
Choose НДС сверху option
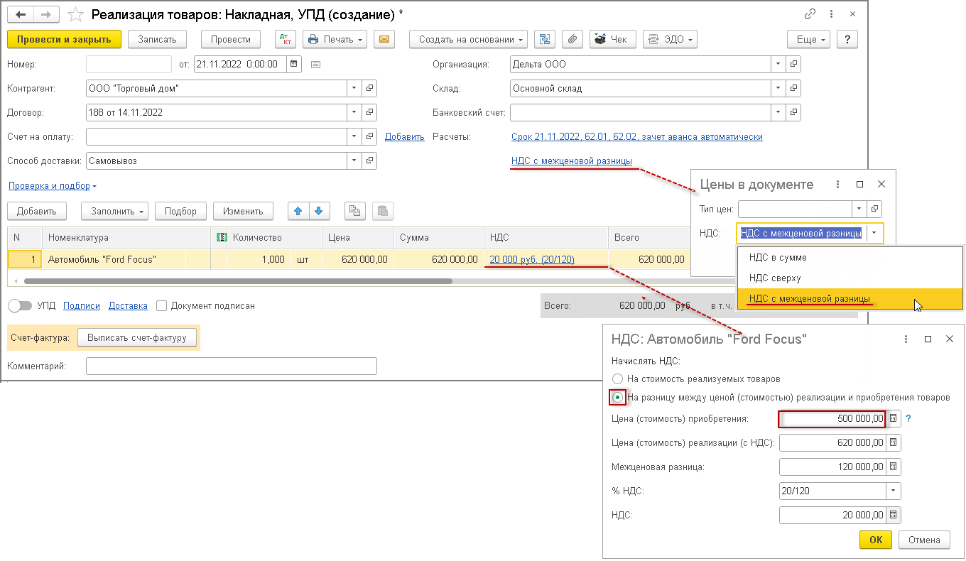(x=851, y=278)
